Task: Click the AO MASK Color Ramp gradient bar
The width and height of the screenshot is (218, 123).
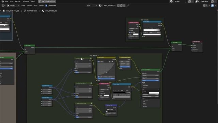Action: 152,30
